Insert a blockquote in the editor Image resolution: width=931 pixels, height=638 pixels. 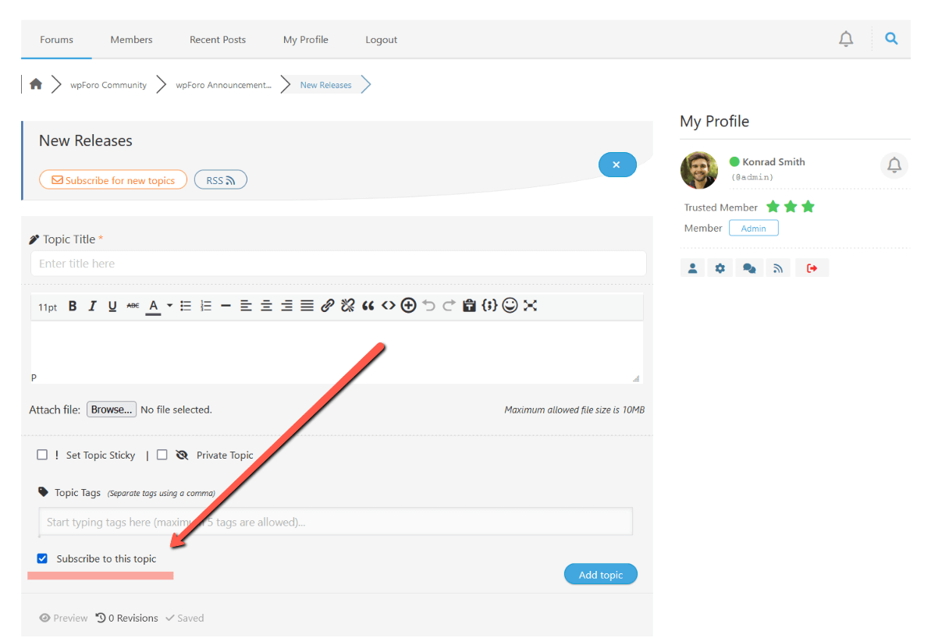pos(368,306)
